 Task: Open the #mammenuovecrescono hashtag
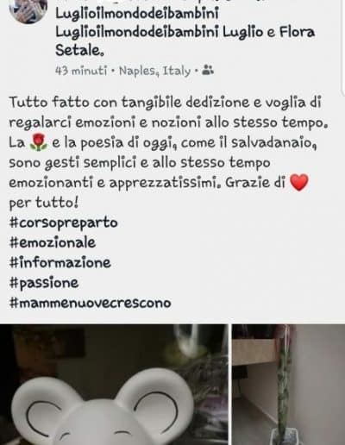pos(91,303)
